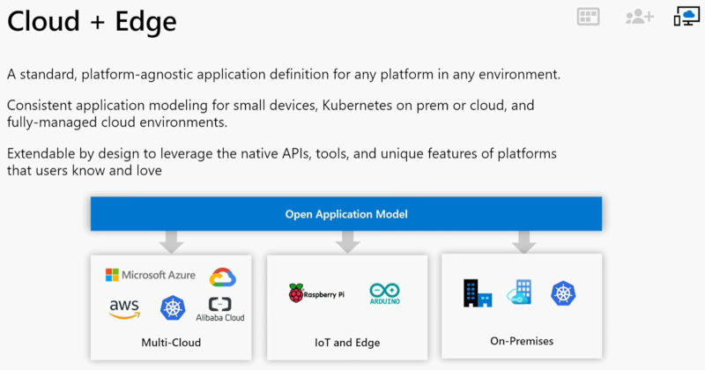
Task: Click the Cloud + Edge slide title
Action: pyautogui.click(x=92, y=21)
